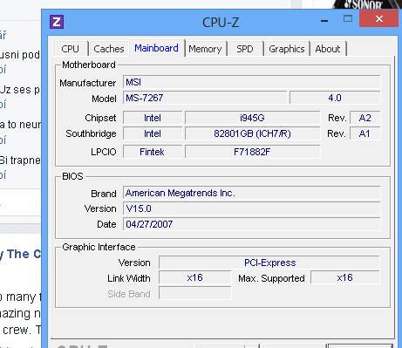
Task: Click the LPCIO F71882F field
Action: click(x=252, y=152)
